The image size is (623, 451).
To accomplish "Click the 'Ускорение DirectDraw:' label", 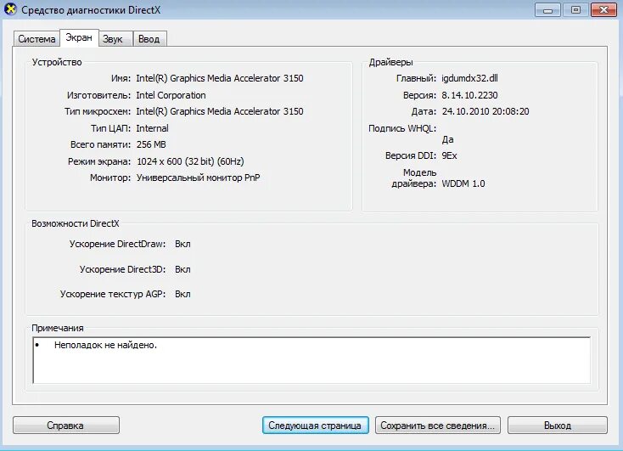I will pyautogui.click(x=118, y=245).
